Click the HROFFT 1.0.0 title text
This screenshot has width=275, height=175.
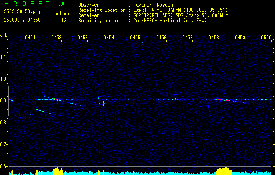pyautogui.click(x=35, y=3)
